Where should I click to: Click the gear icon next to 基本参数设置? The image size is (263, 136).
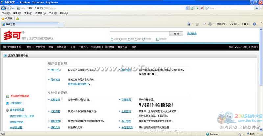click(x=7, y=110)
